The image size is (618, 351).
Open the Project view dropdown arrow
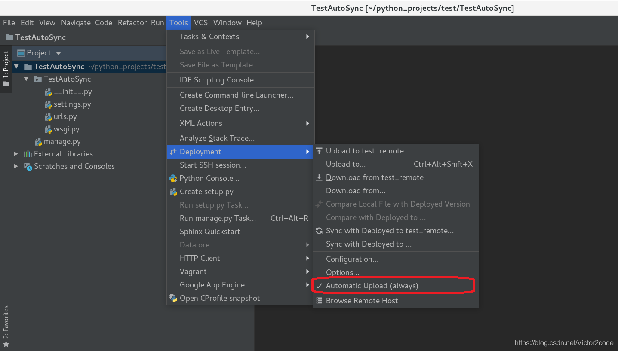click(58, 53)
